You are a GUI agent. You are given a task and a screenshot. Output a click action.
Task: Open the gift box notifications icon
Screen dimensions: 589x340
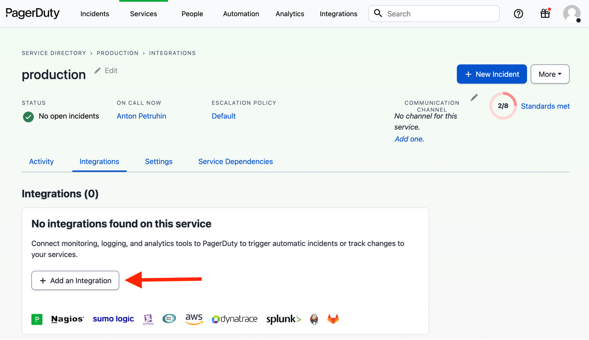point(545,13)
